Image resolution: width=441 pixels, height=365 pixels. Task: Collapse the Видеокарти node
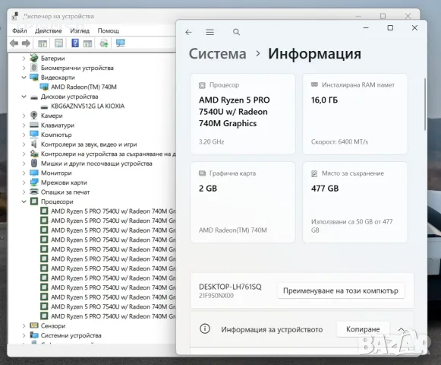24,78
